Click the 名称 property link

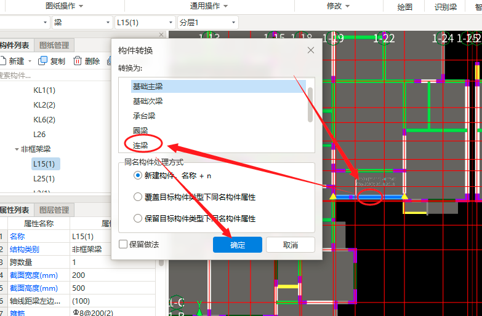tap(17, 237)
